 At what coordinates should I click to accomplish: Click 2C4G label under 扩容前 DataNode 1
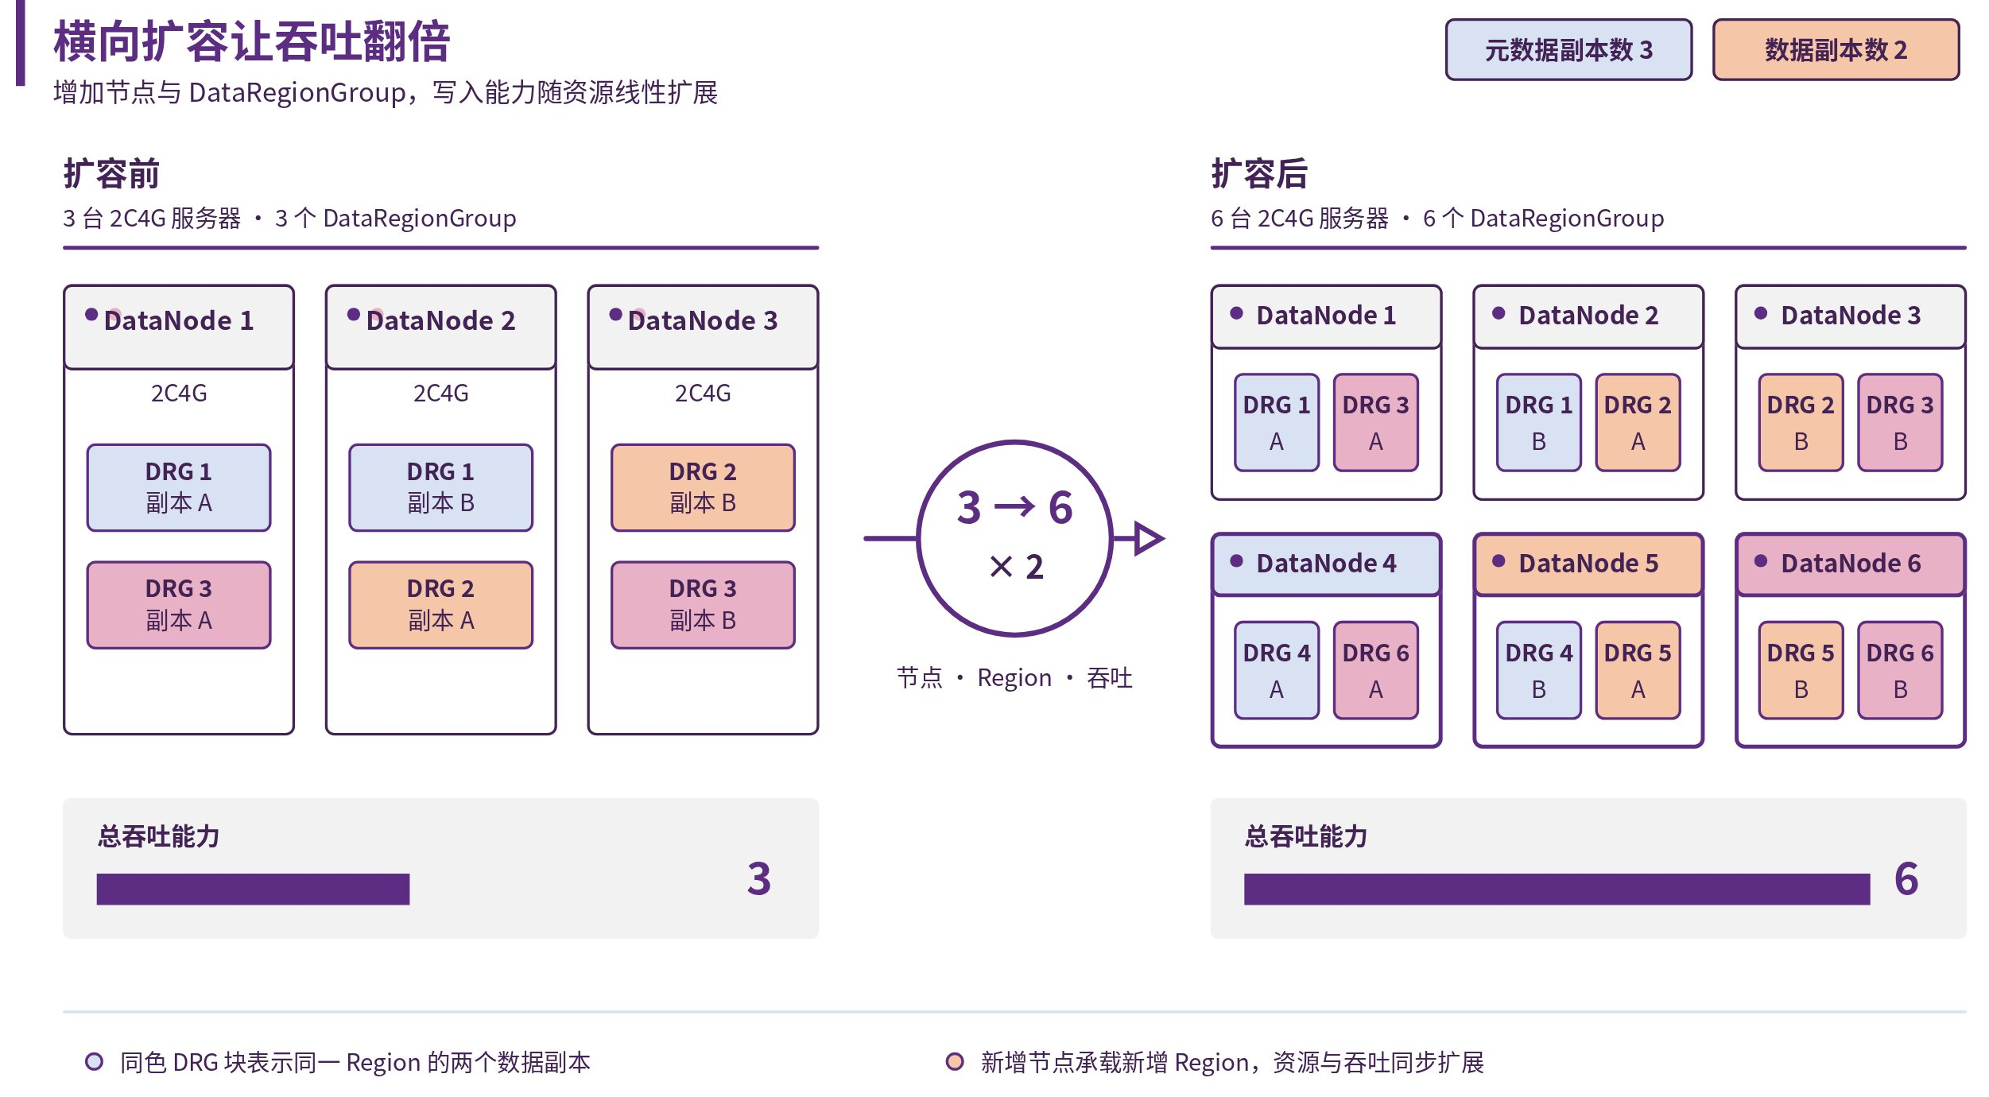tap(179, 393)
